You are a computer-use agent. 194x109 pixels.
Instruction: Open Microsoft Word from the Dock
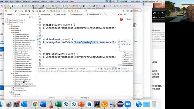click(x=43, y=104)
